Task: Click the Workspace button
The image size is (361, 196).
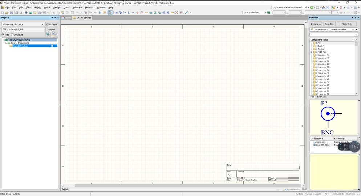Action: pyautogui.click(x=52, y=24)
